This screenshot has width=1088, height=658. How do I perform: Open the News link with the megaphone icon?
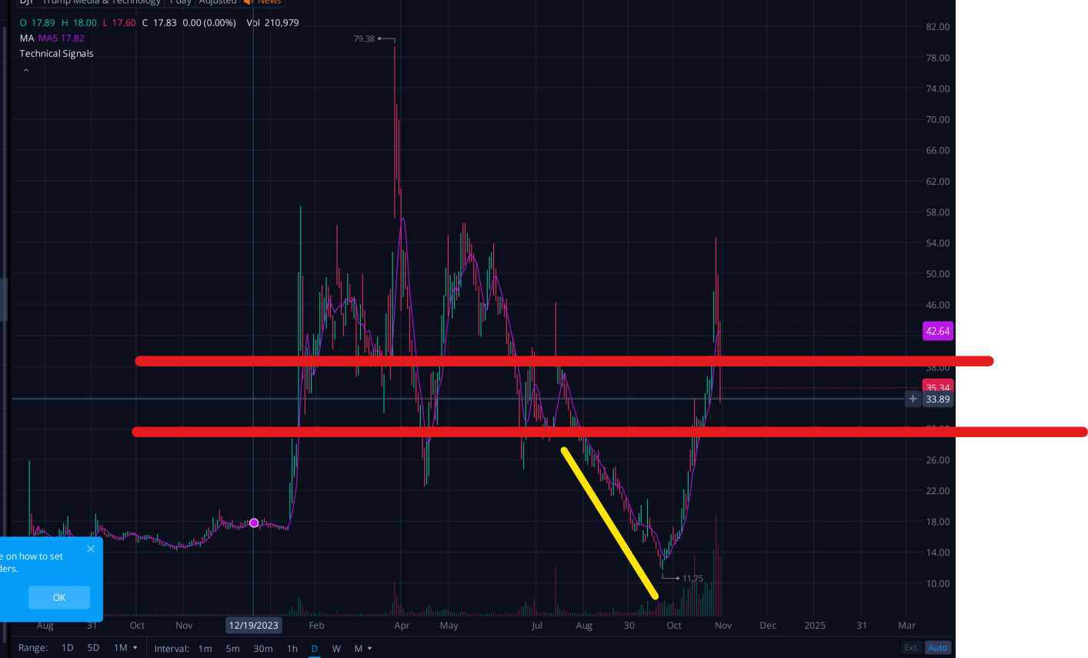tap(262, 2)
